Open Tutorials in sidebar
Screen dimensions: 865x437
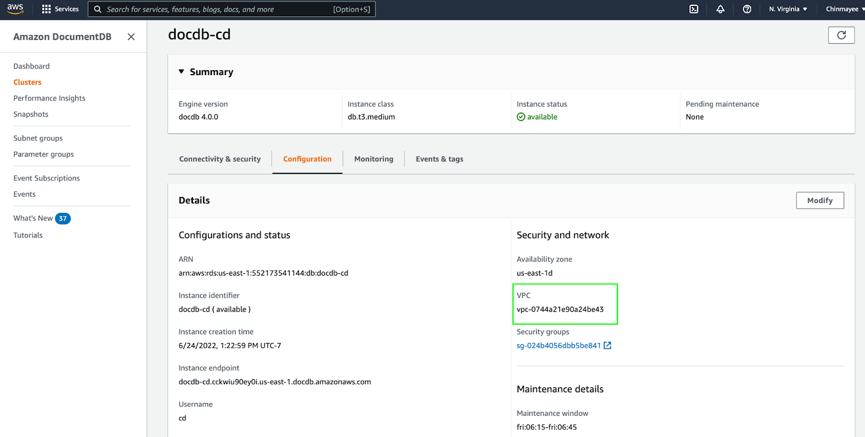click(28, 236)
